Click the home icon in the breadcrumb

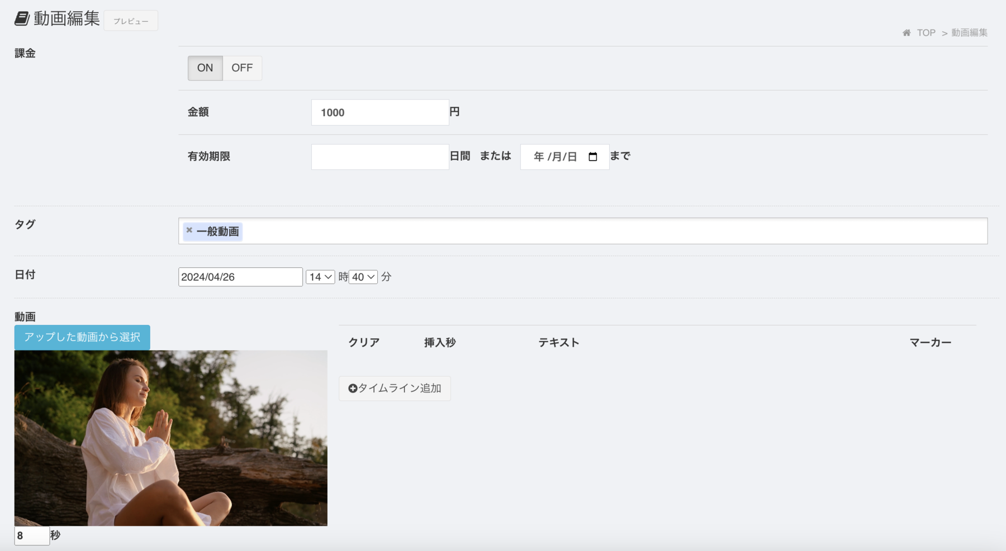[907, 33]
